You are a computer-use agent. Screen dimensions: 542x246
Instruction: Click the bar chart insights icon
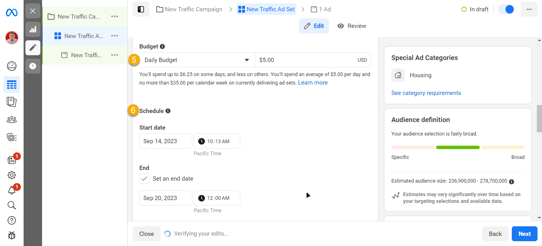point(33,29)
